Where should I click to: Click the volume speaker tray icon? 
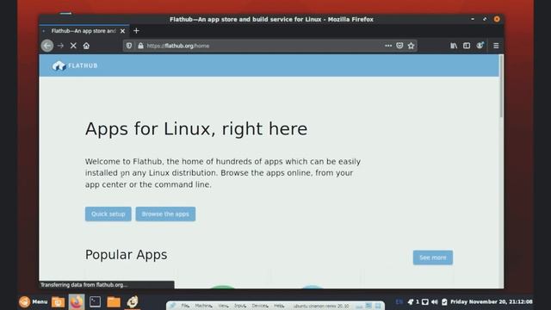coord(435,302)
